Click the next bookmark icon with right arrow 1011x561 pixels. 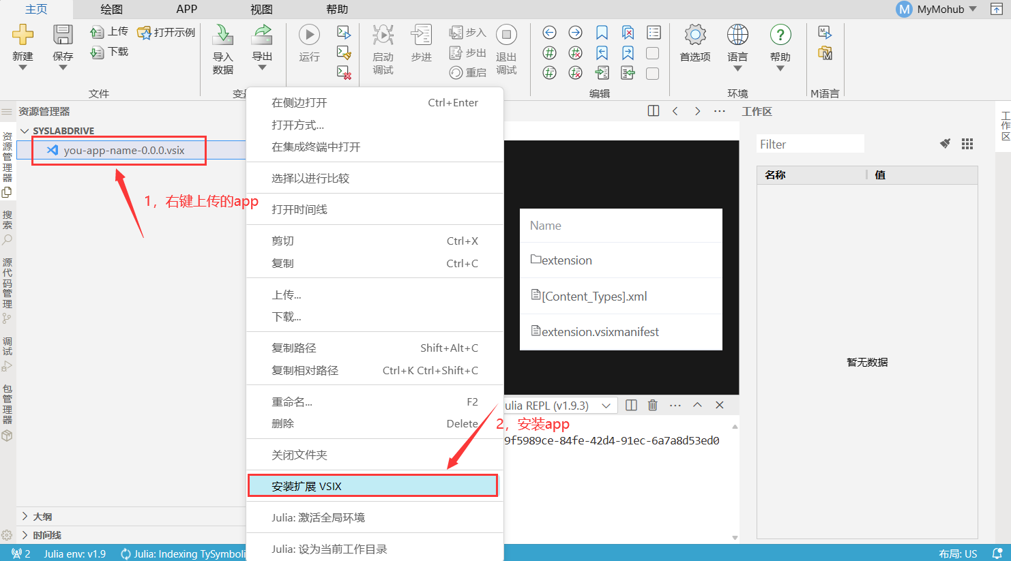628,53
